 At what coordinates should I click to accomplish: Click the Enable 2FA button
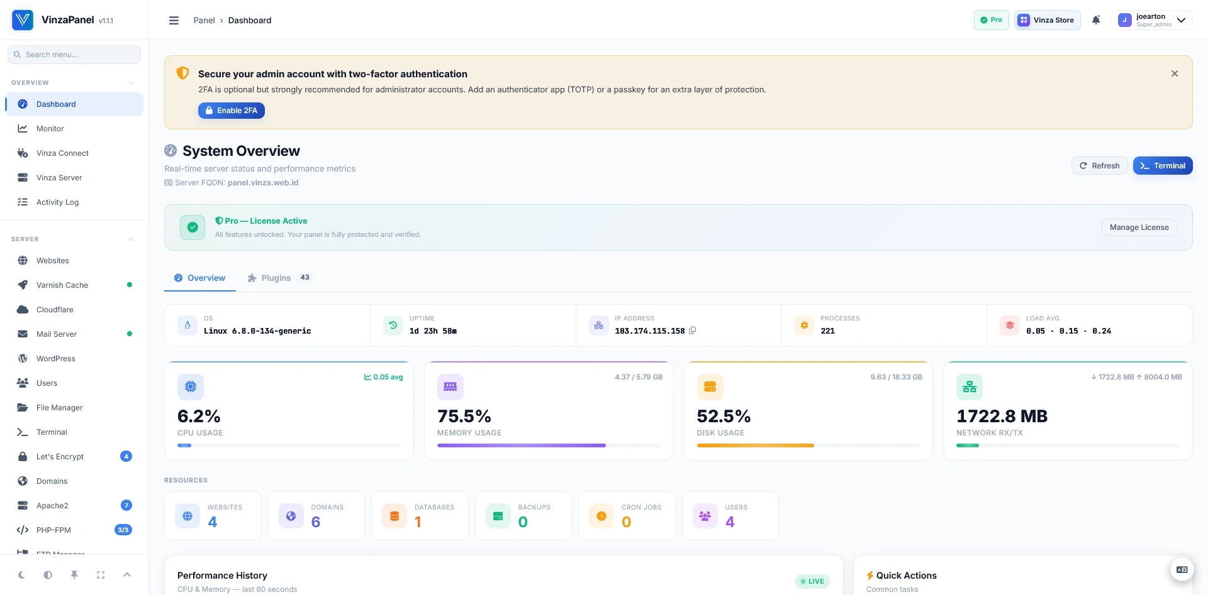coord(232,111)
